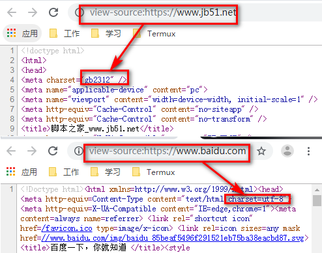Click the scroll-up arrow in the baidu source view

coord(317,190)
